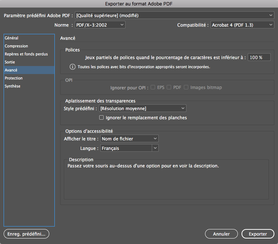Enable Ignorer le remplacement des planches checkbox
The height and width of the screenshot is (244, 278).
(x=102, y=118)
